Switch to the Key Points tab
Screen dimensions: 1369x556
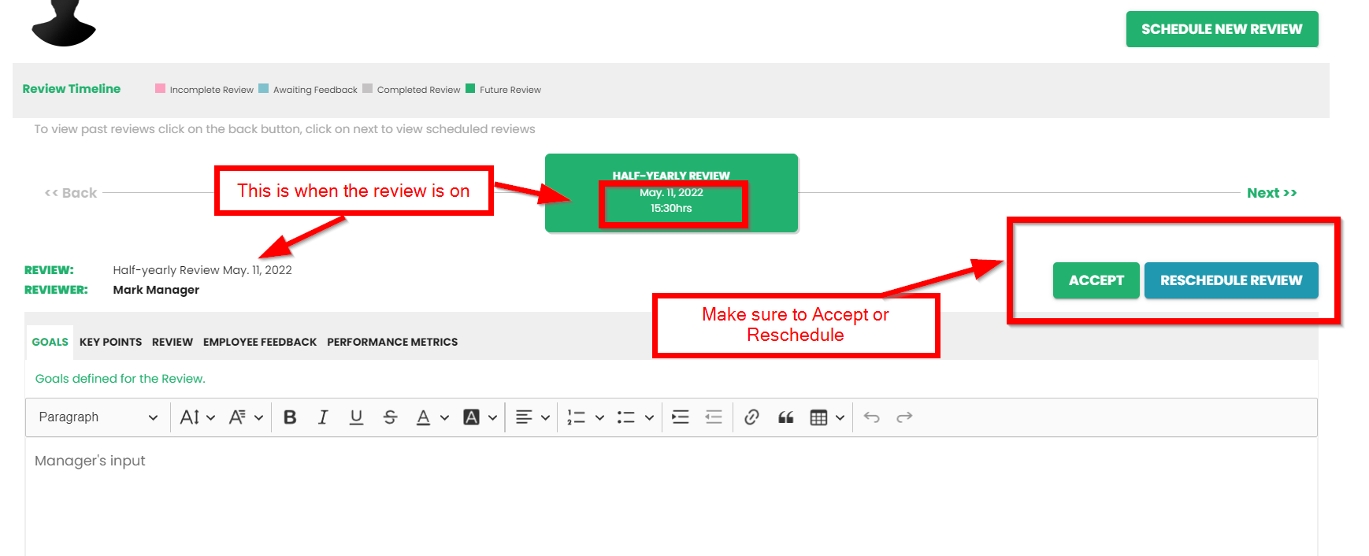point(110,342)
